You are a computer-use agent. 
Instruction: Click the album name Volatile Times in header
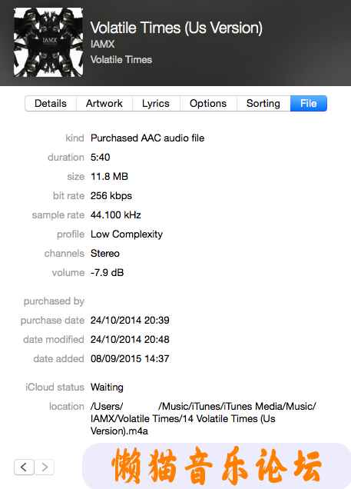point(121,59)
